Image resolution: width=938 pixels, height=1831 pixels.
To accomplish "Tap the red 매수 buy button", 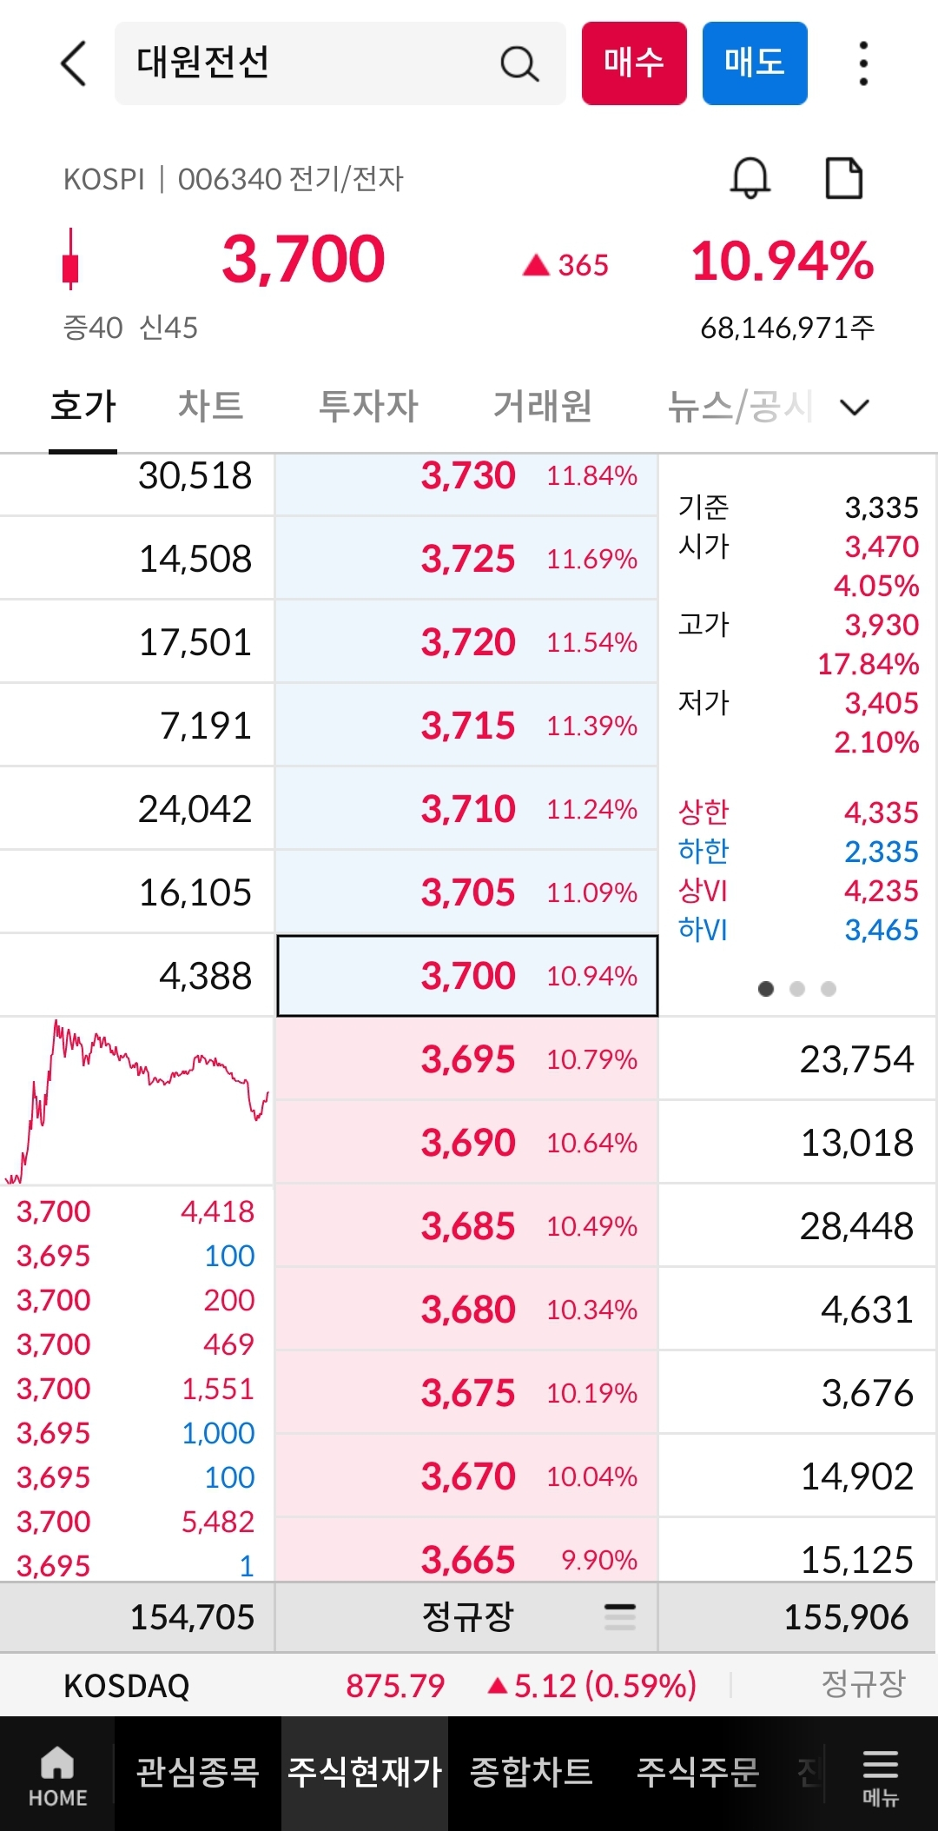I will 634,63.
